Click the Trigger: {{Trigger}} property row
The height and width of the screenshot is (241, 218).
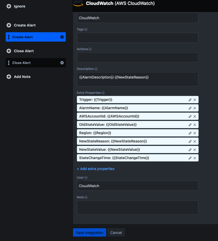coord(138,100)
